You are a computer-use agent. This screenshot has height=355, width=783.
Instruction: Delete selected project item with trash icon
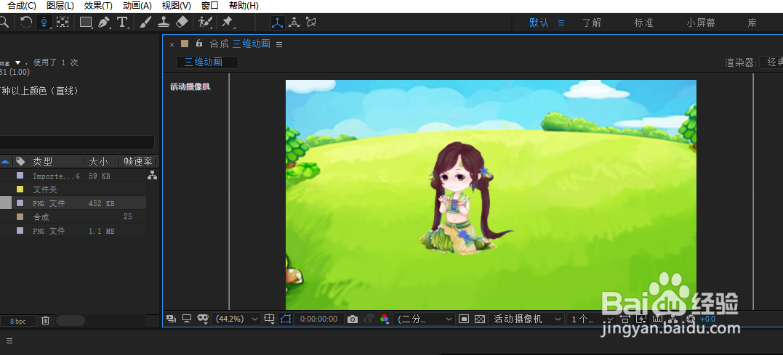click(x=46, y=321)
